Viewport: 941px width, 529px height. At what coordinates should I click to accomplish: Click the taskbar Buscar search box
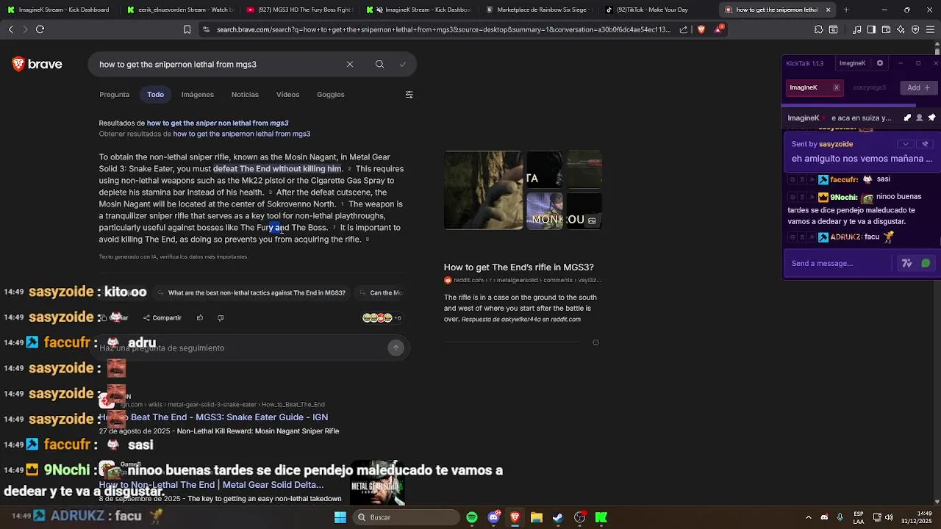pyautogui.click(x=404, y=517)
